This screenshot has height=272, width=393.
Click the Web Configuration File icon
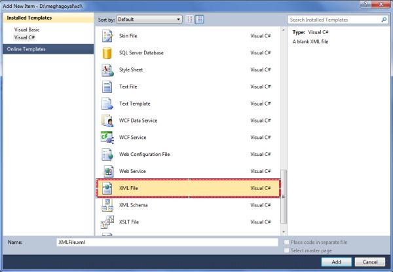point(107,155)
